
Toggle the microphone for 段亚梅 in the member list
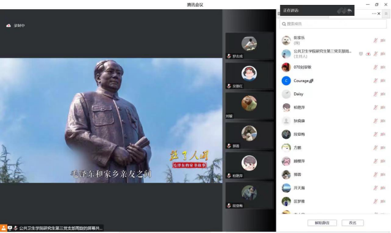(x=375, y=135)
